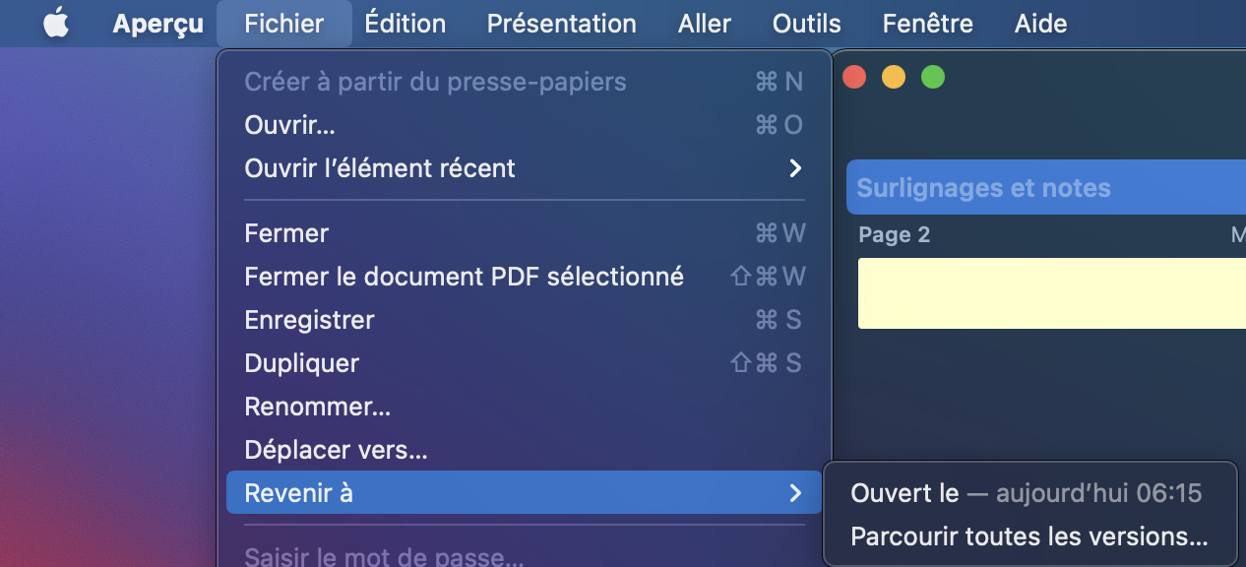Image resolution: width=1246 pixels, height=567 pixels.
Task: Click Enregistrer to save the document
Action: [x=309, y=320]
